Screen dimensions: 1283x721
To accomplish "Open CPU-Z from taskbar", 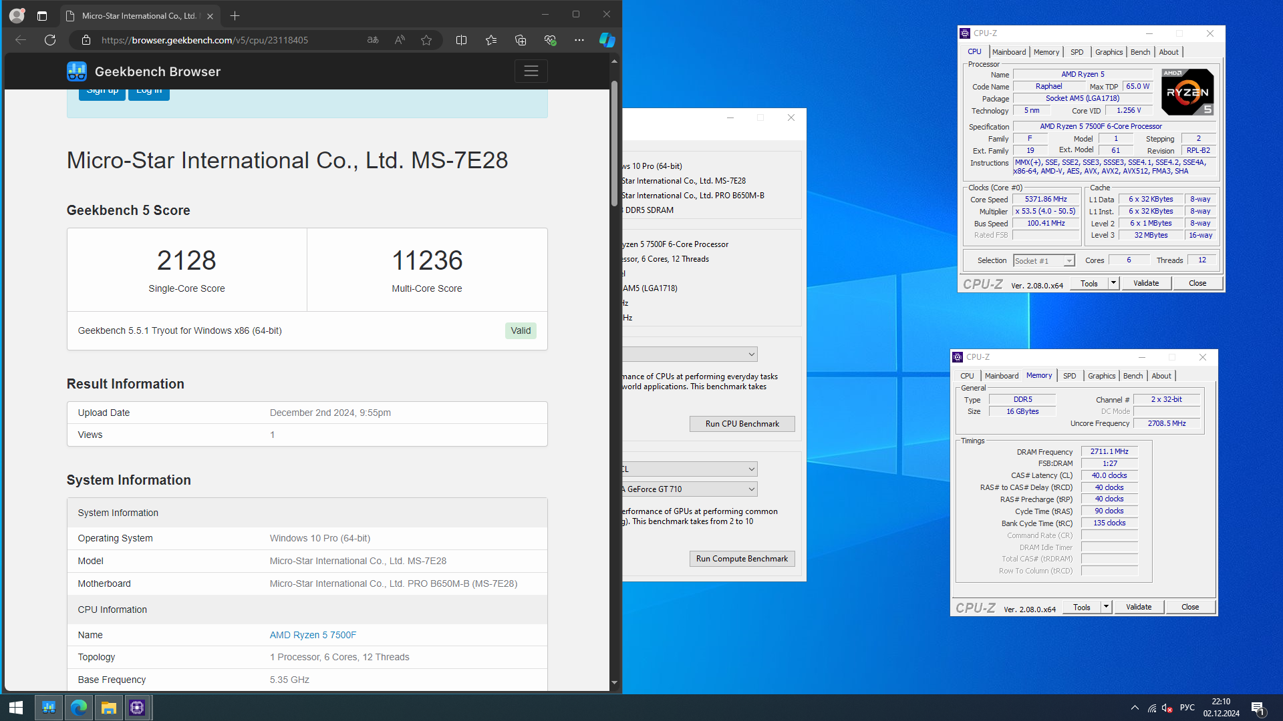I will coord(137,708).
